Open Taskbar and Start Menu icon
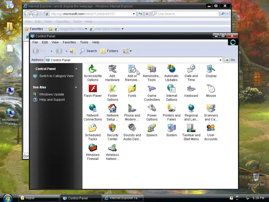 (191, 132)
